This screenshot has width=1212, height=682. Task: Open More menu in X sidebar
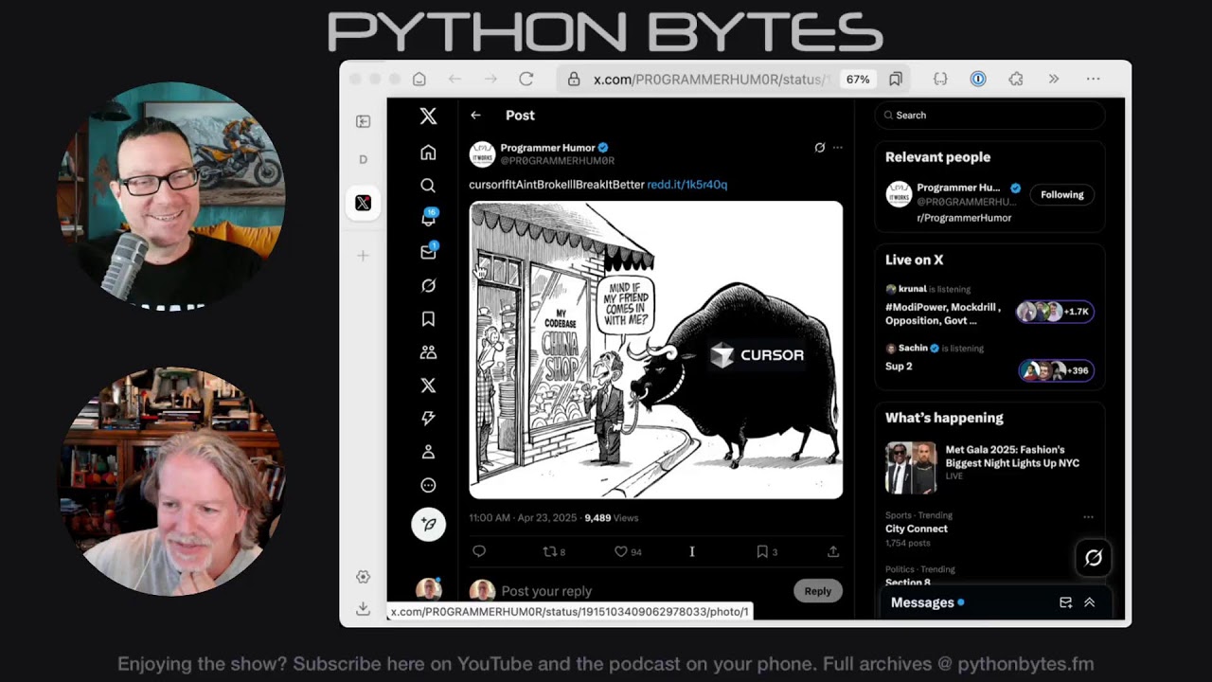point(428,486)
